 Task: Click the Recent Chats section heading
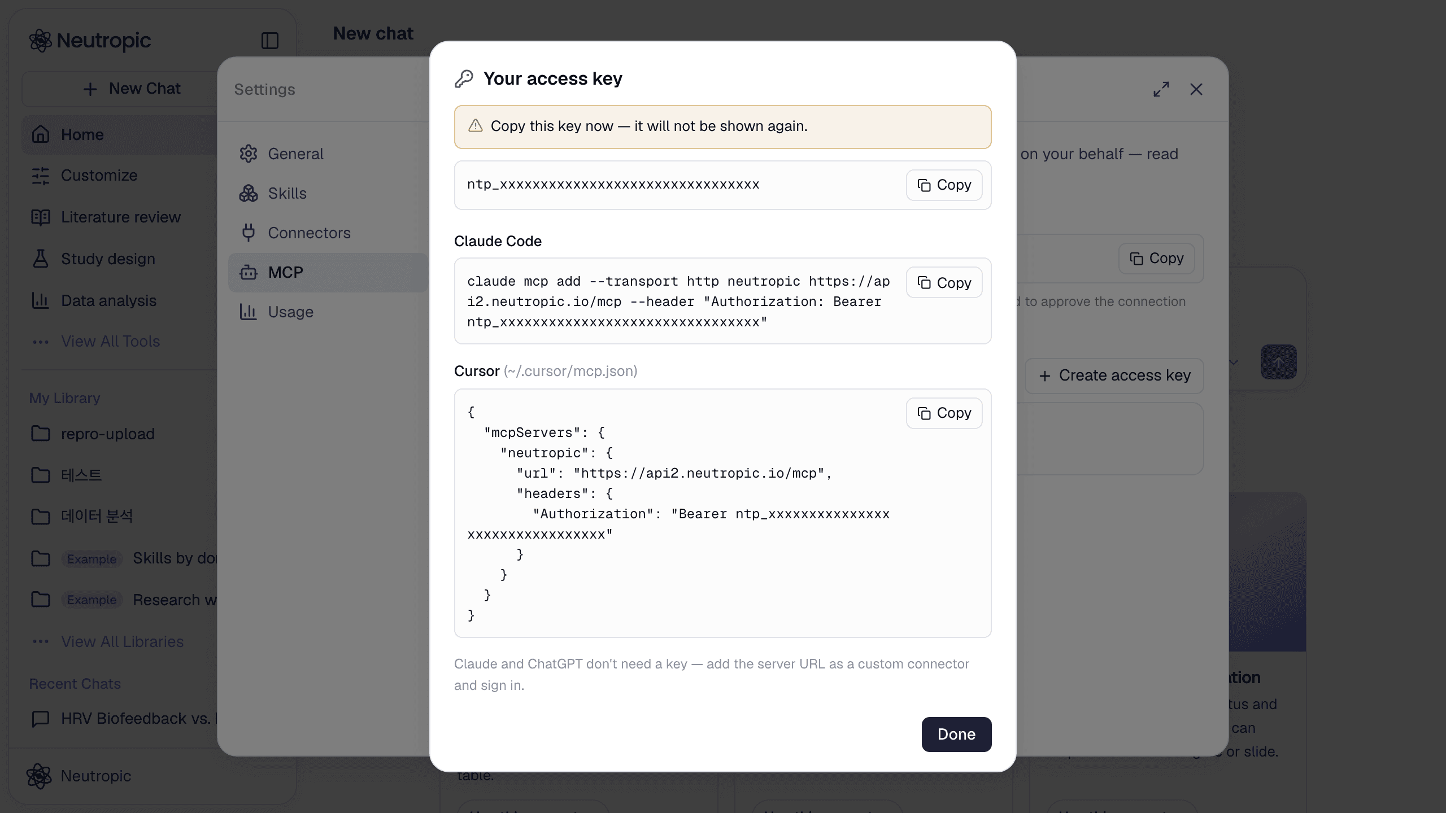click(75, 684)
